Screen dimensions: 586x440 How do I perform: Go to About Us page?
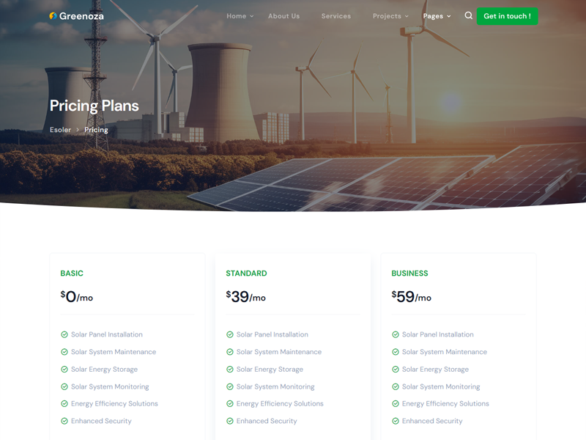click(x=283, y=16)
